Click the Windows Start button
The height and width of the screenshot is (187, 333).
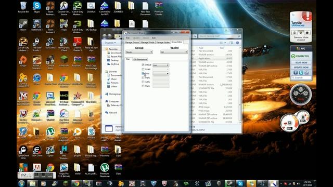coord(21,183)
